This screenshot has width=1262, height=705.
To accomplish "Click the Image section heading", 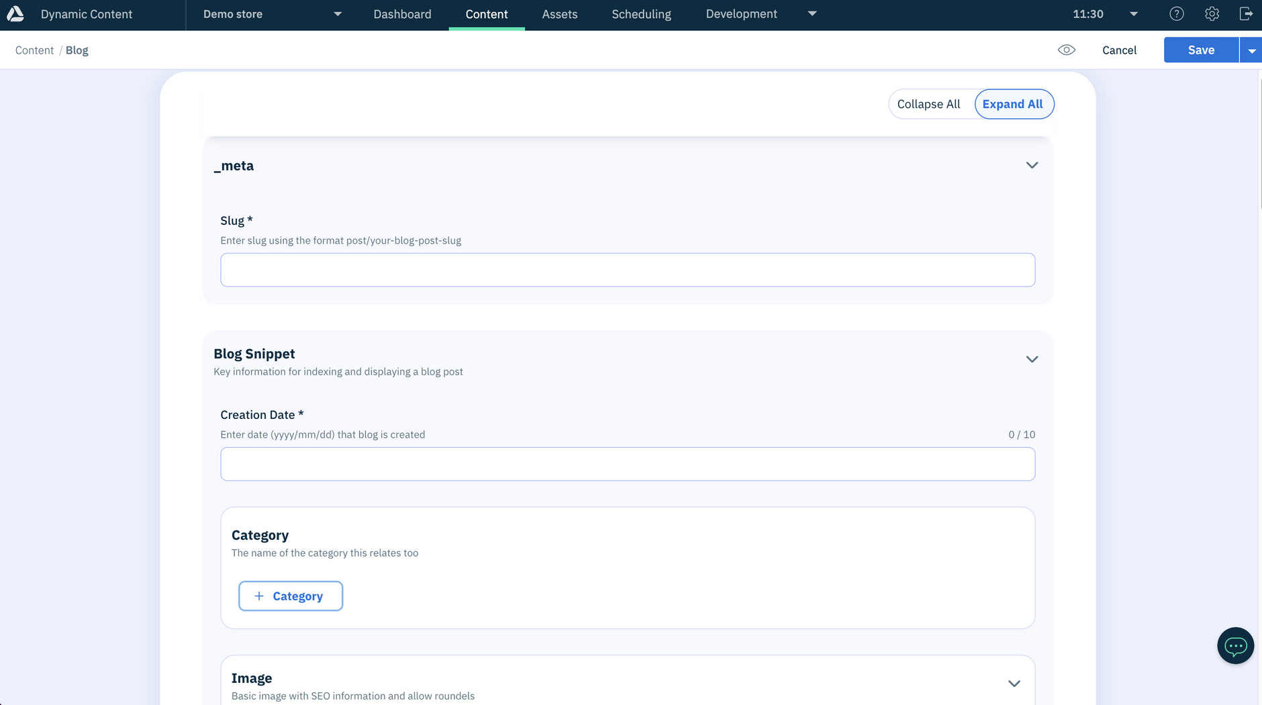I will coord(252,678).
